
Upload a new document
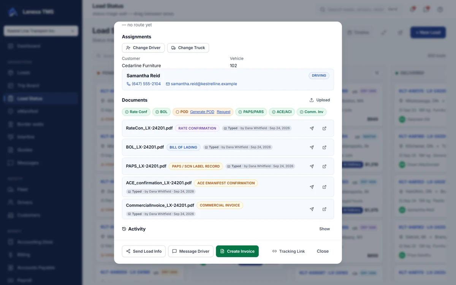[x=320, y=100]
